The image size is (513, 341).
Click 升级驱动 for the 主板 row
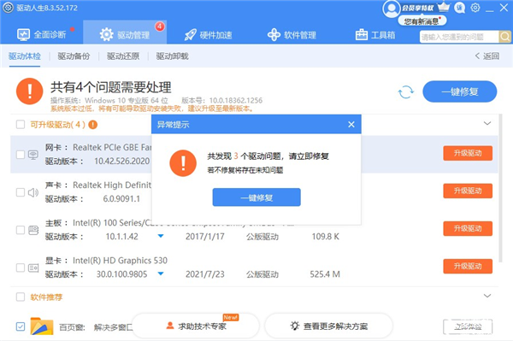pos(468,228)
